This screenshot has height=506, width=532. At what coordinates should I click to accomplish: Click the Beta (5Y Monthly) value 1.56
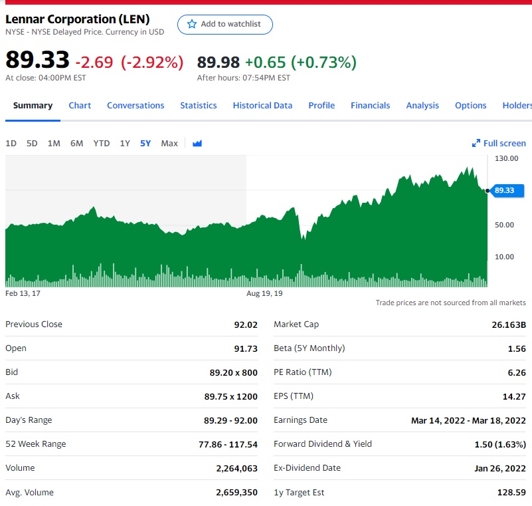[x=517, y=349]
